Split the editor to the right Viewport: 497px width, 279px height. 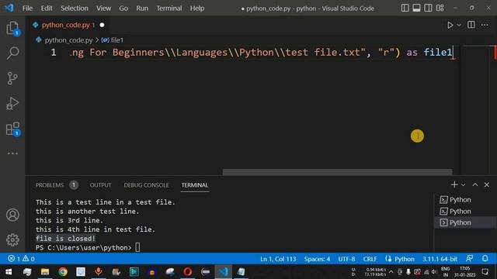pyautogui.click(x=471, y=25)
